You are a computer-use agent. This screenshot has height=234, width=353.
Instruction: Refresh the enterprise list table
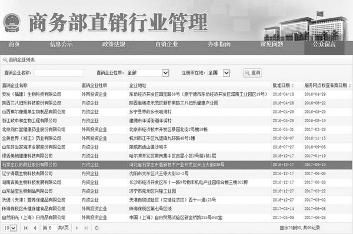click(96, 228)
